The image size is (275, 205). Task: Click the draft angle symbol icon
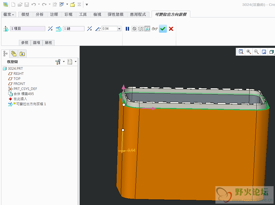(98, 29)
